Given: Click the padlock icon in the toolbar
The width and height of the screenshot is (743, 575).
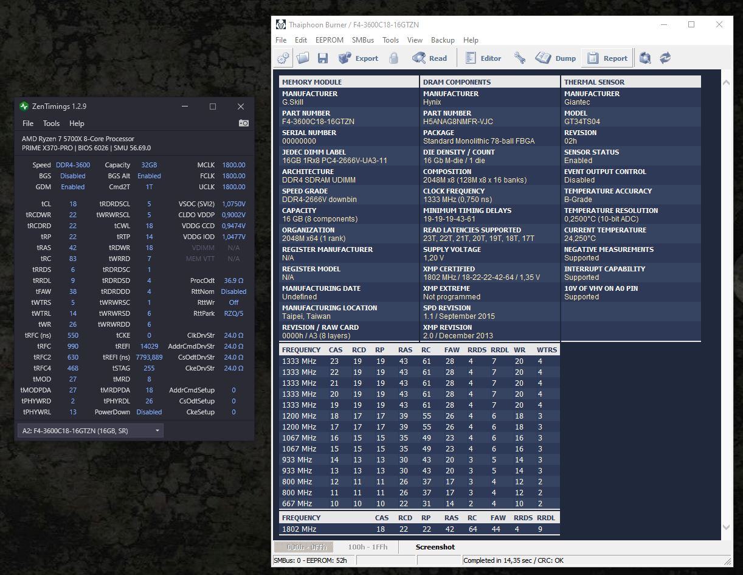Looking at the screenshot, I should click(393, 58).
